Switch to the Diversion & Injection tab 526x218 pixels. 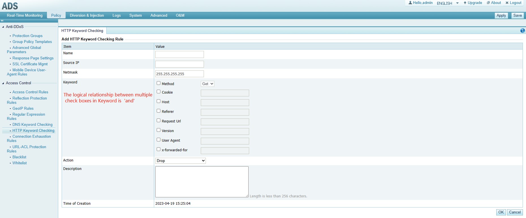87,16
